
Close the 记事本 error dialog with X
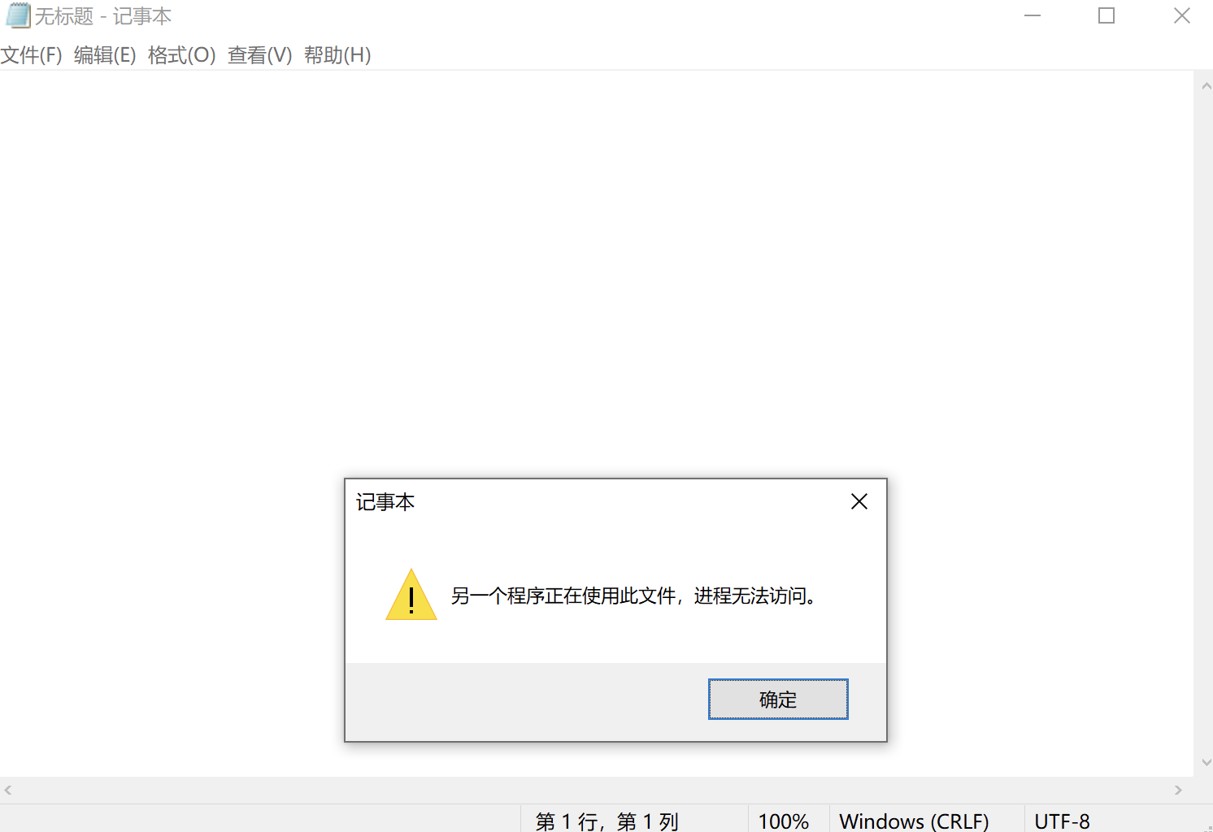click(x=859, y=502)
